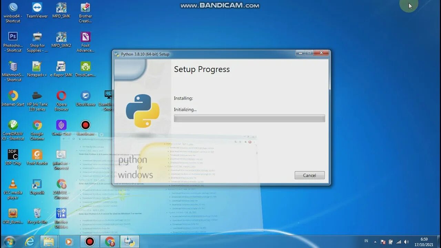
Task: Cancel the Python 3.8.10 installation
Action: pos(309,175)
